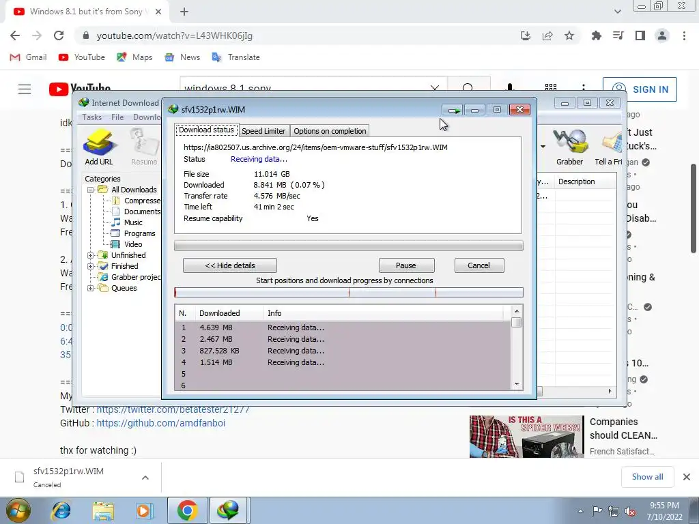Expand the Finished category tree node
This screenshot has height=524, width=699.
(x=91, y=266)
